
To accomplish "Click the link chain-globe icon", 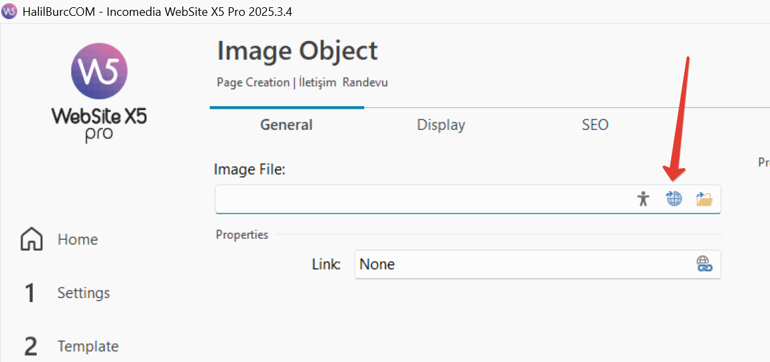I will [x=704, y=264].
